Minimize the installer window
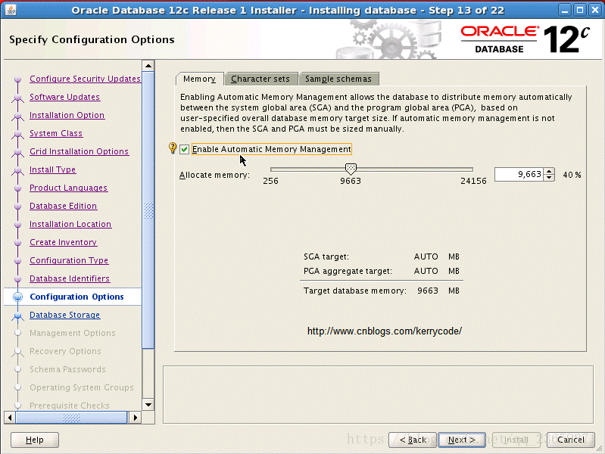 (565, 10)
